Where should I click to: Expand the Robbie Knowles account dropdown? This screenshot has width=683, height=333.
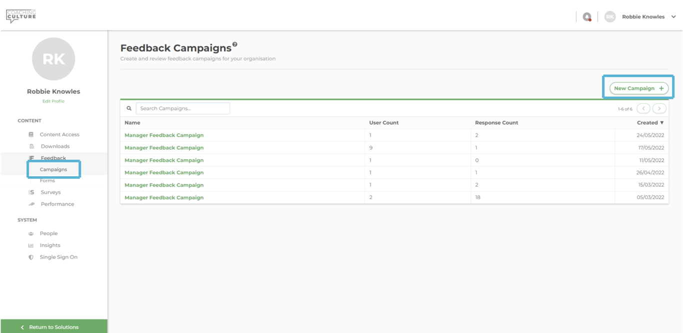673,17
